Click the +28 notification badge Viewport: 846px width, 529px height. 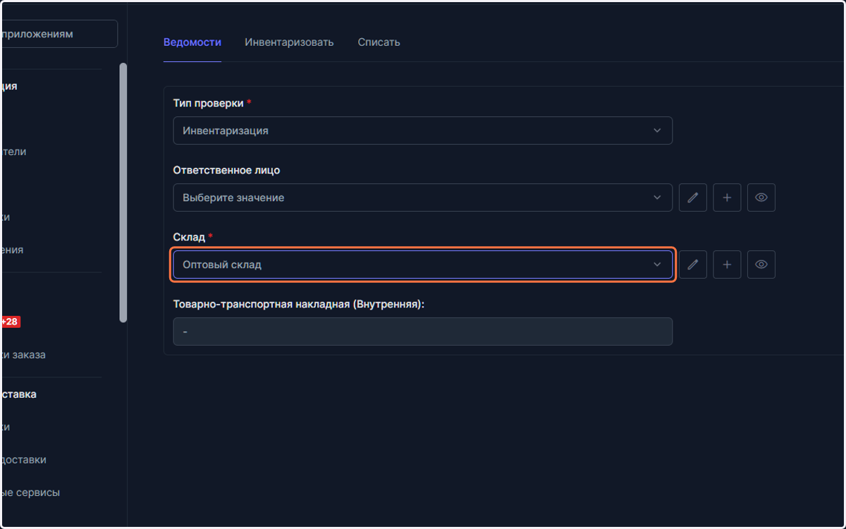coord(11,322)
